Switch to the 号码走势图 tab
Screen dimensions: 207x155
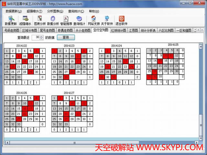click(x=12, y=31)
